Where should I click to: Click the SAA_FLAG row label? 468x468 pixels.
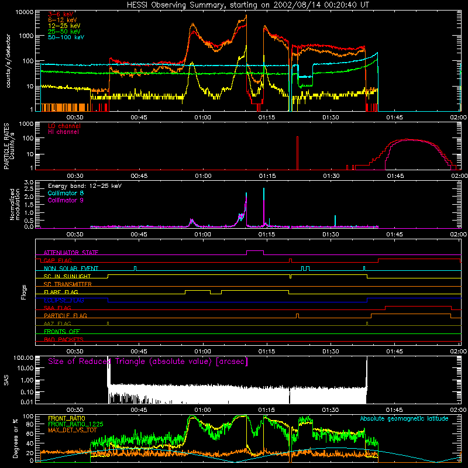[x=57, y=308]
